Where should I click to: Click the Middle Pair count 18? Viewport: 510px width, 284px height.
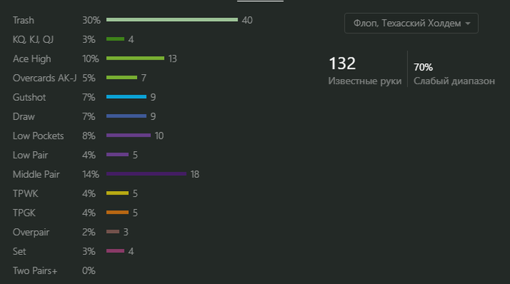[195, 174]
